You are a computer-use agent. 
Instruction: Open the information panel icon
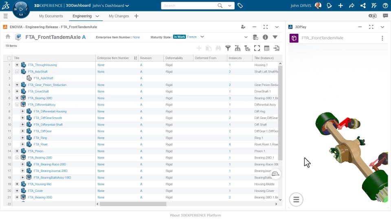(265, 37)
